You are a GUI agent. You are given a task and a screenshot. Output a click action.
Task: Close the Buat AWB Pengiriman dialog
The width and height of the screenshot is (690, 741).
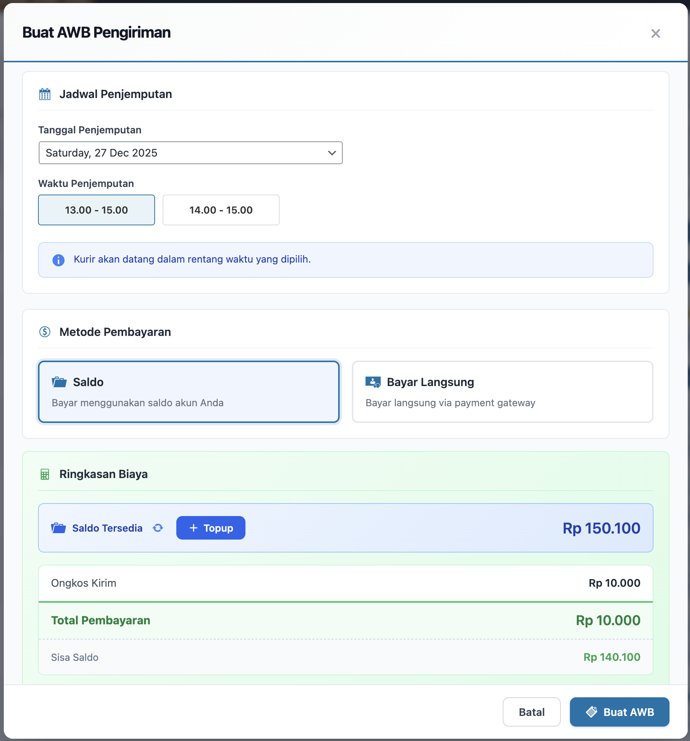(x=655, y=33)
